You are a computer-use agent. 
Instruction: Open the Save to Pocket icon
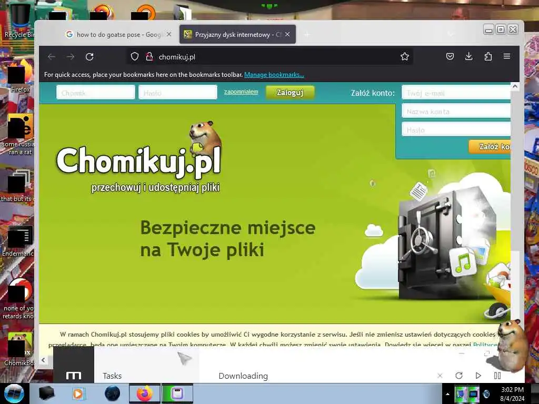(x=450, y=56)
